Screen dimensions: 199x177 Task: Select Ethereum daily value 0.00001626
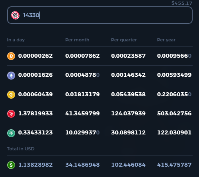pos(35,75)
